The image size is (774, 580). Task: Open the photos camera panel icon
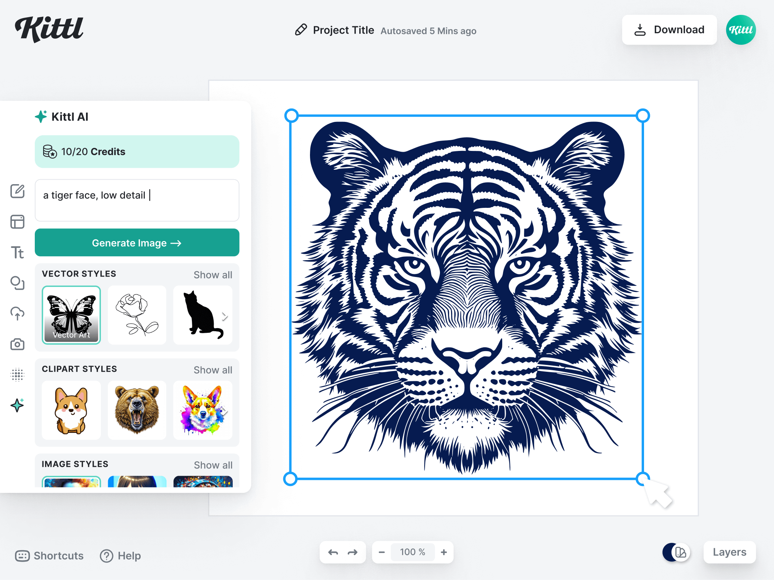17,344
